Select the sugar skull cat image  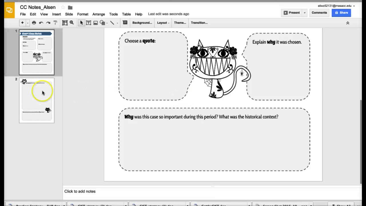pyautogui.click(x=219, y=69)
